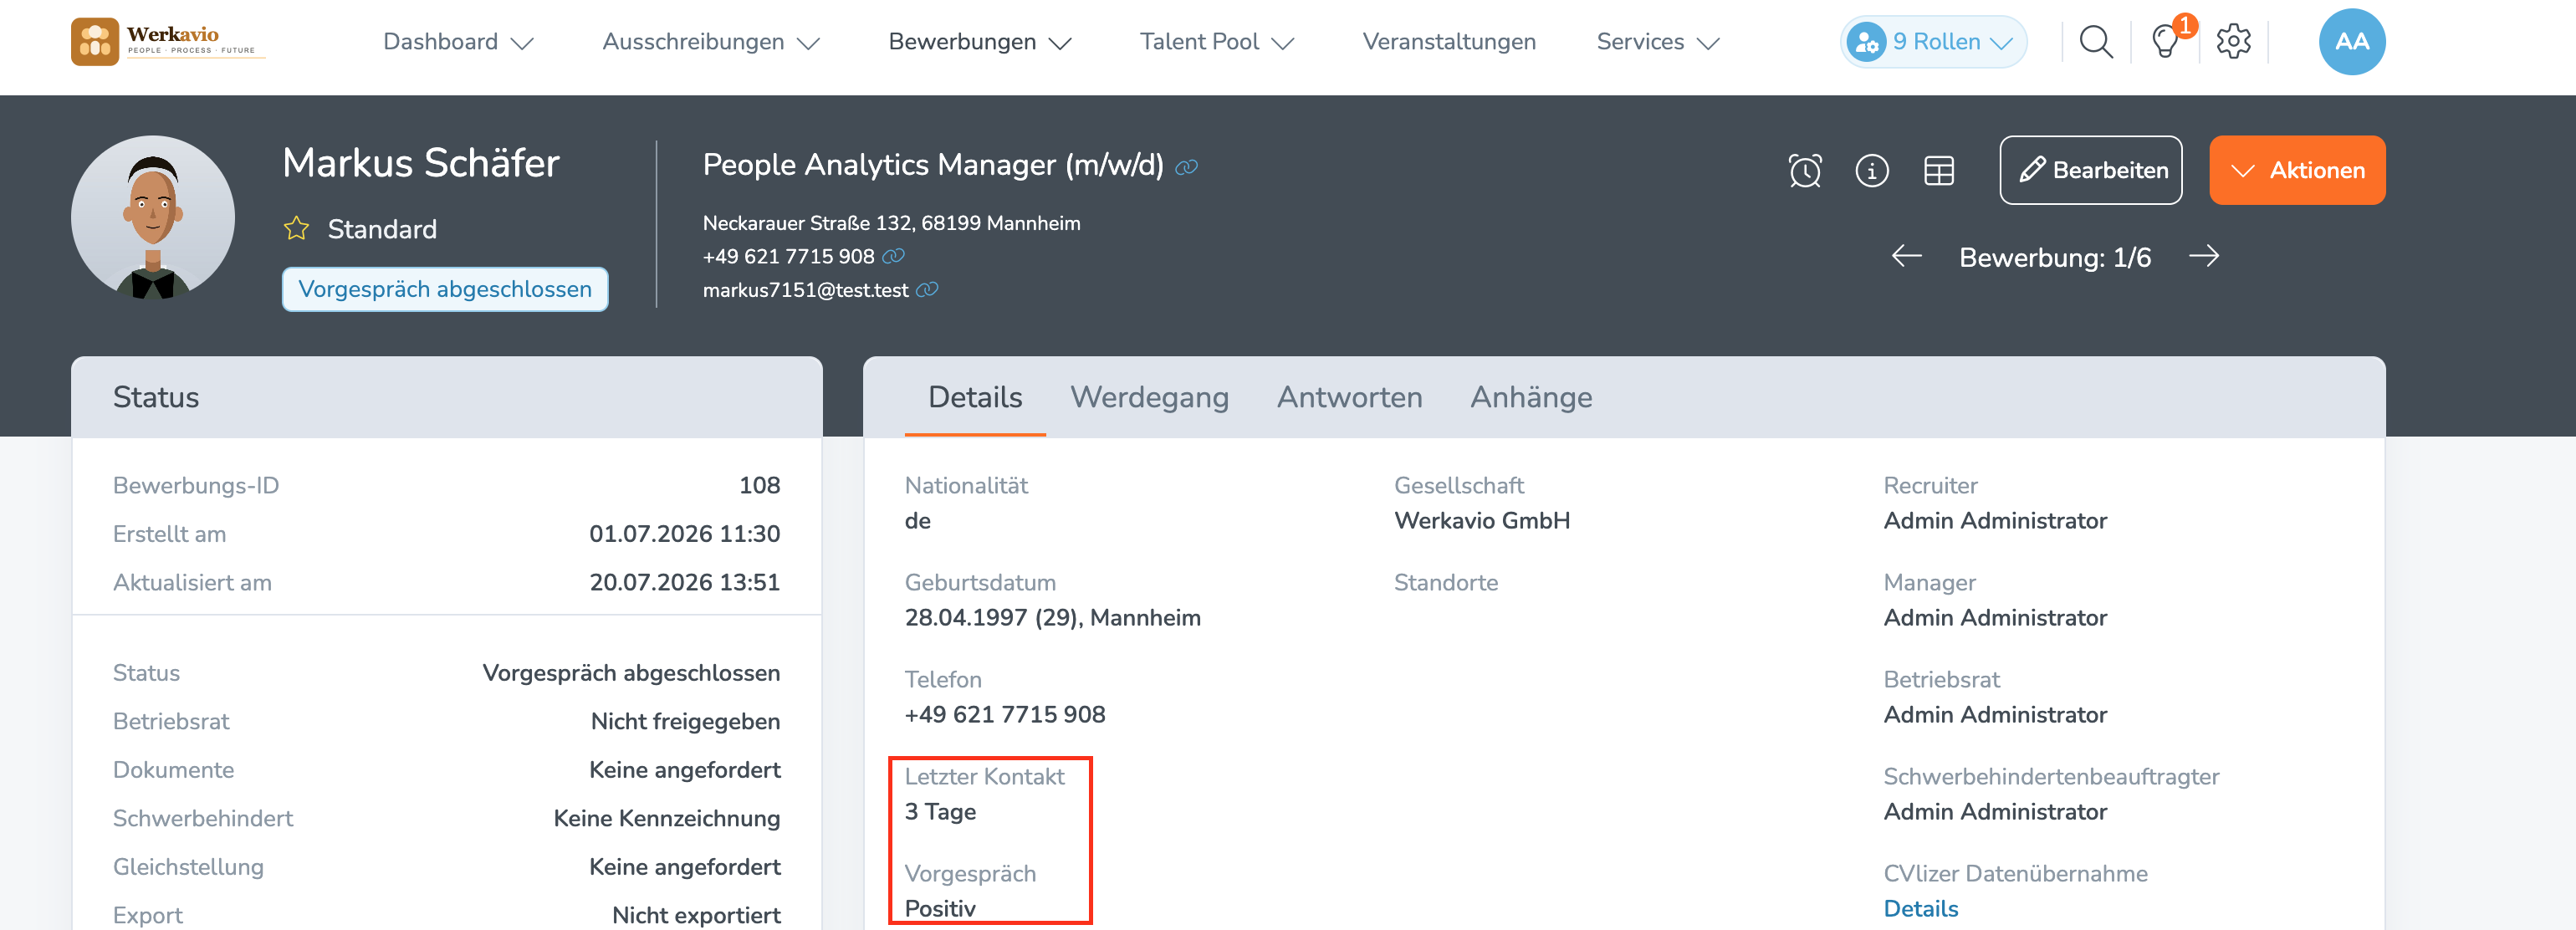
Task: Go to previous application arrow
Action: pyautogui.click(x=1906, y=257)
